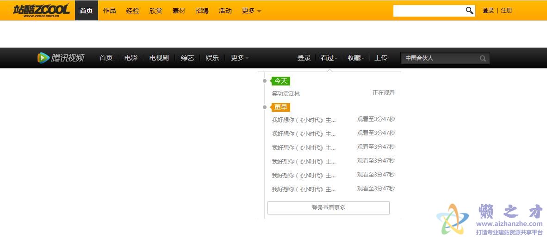
Task: Expand the 收藏 dropdown
Action: (x=356, y=58)
